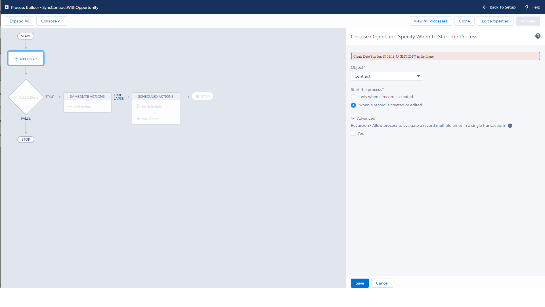This screenshot has height=307, width=545.
Task: Click the Process Builder logo icon
Action: (x=7, y=7)
